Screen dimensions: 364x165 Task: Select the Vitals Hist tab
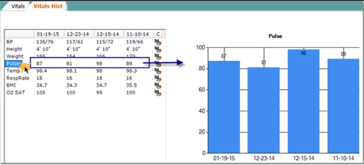click(x=48, y=7)
